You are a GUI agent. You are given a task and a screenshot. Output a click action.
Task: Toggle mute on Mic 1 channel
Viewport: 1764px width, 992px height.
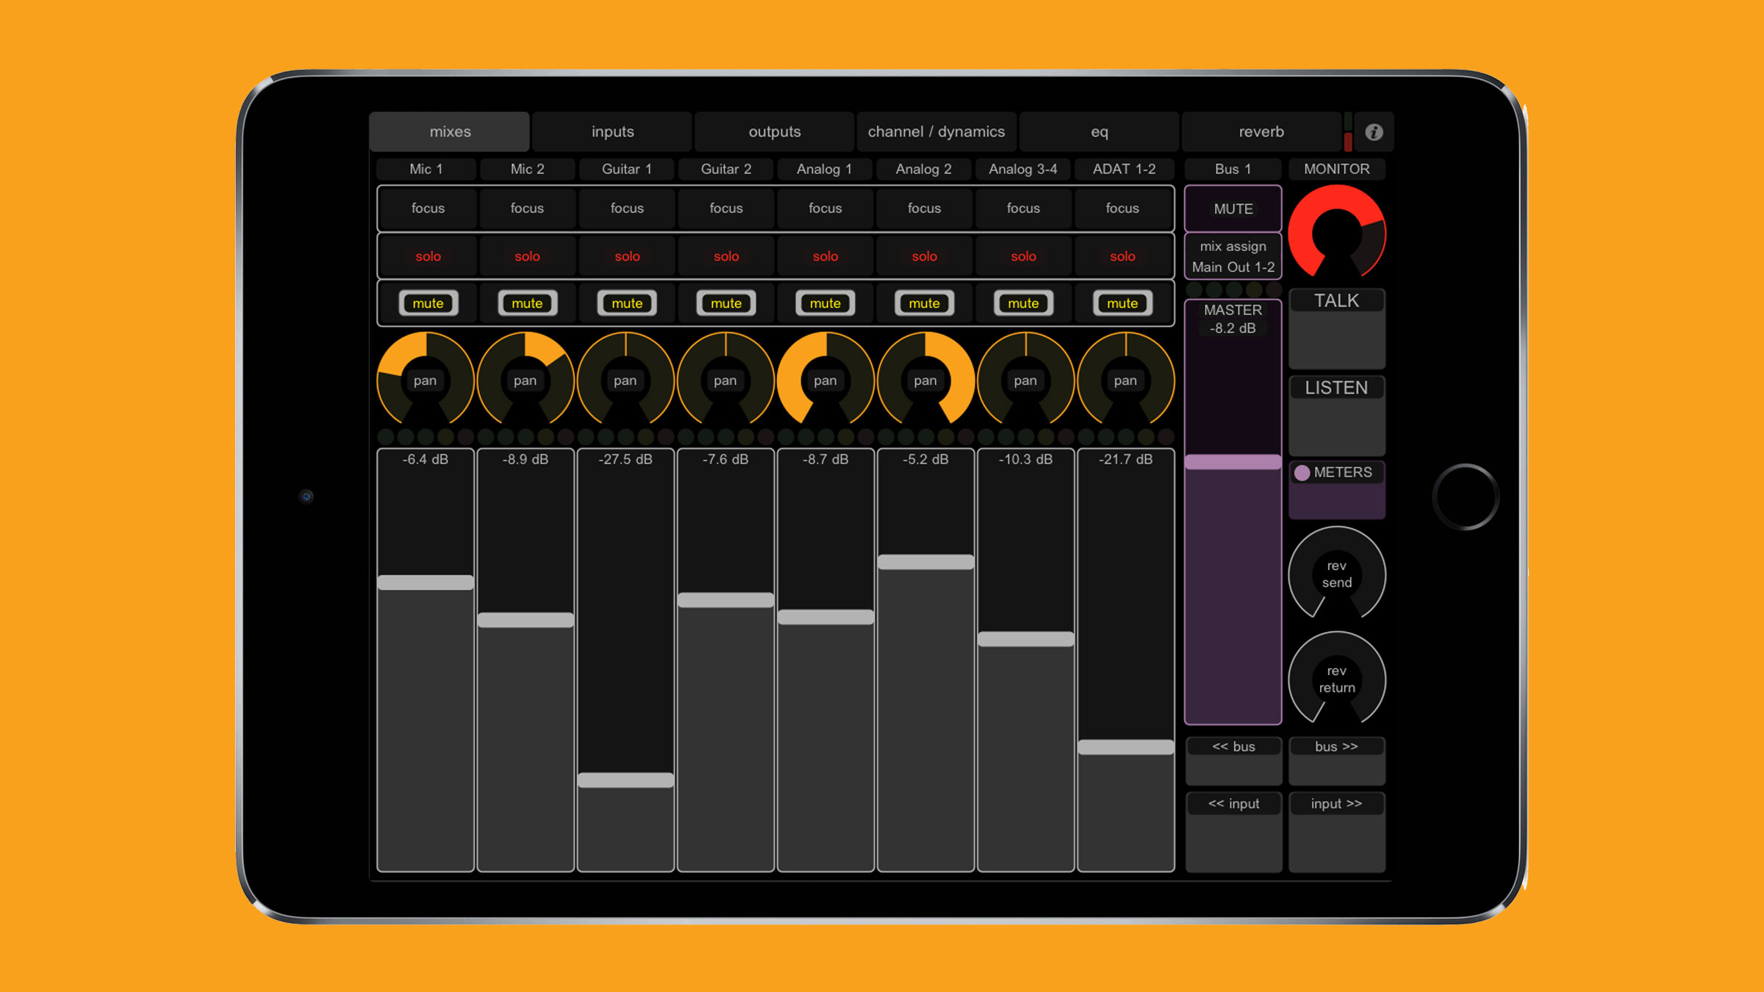coord(428,303)
